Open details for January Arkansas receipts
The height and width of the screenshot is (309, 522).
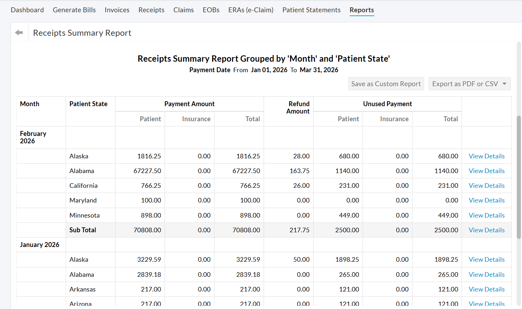point(487,289)
